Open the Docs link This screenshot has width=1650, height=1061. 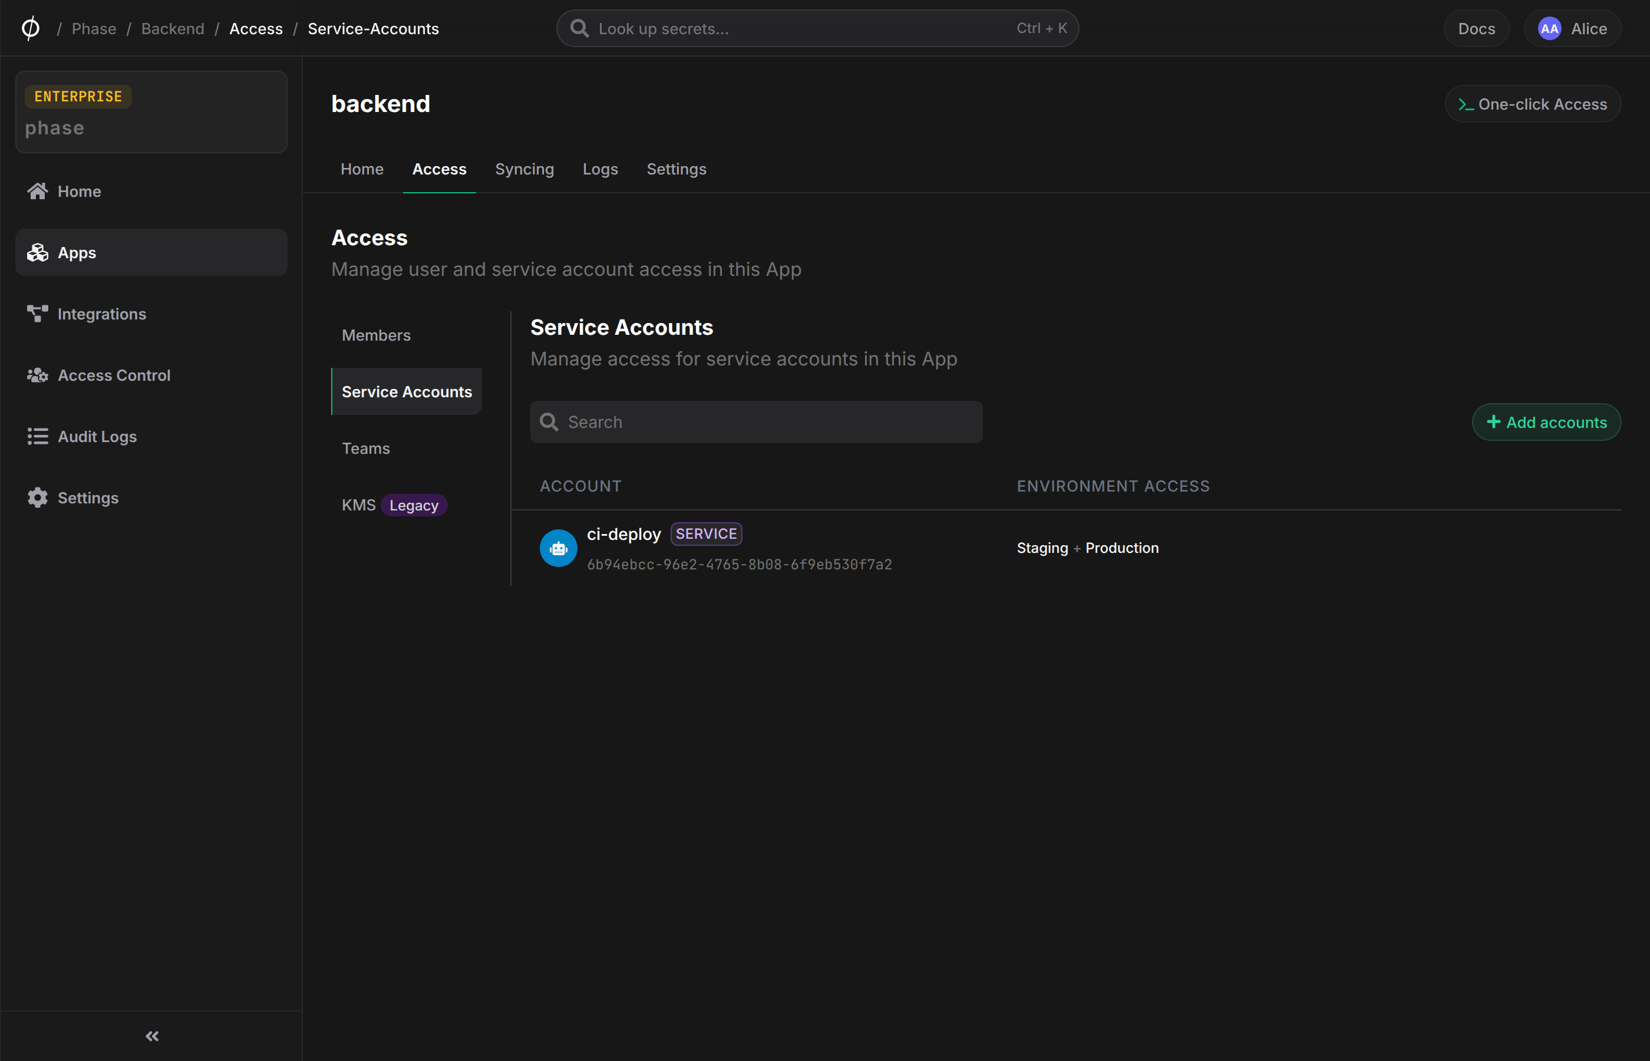coord(1476,28)
